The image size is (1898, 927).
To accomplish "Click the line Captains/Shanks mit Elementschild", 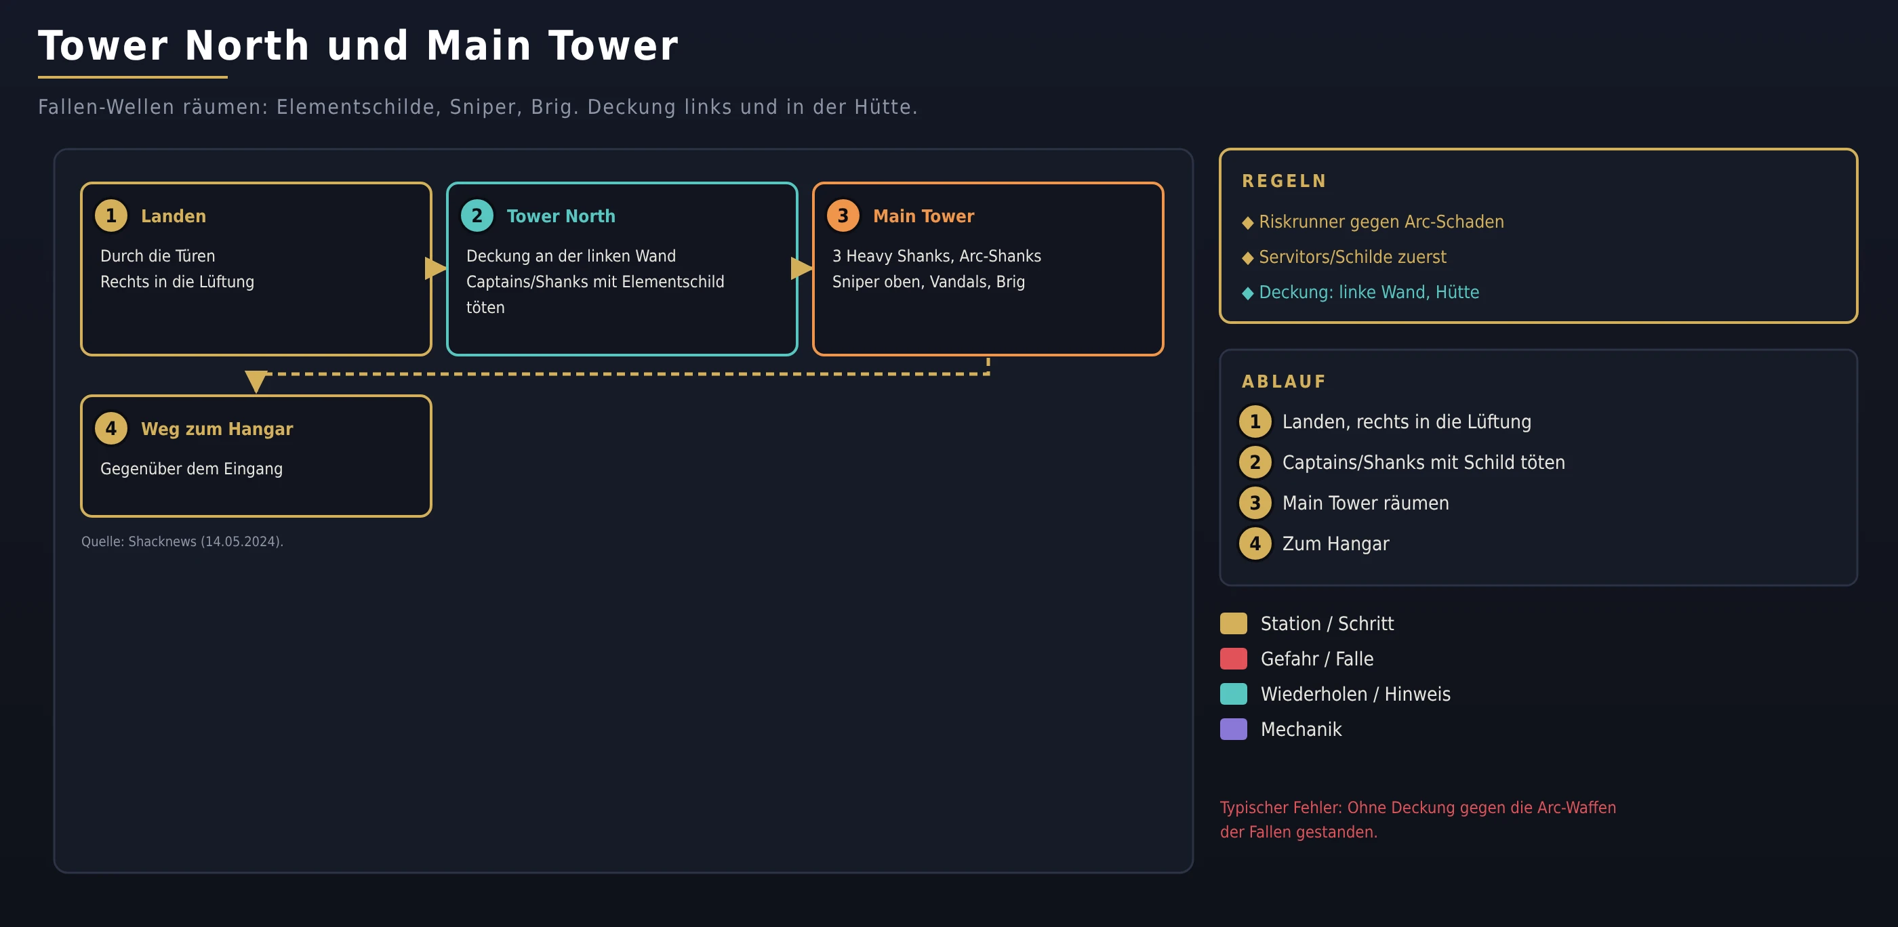I will [595, 282].
